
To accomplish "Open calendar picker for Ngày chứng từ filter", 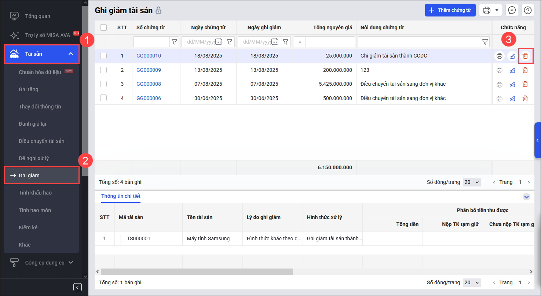I will [x=219, y=42].
